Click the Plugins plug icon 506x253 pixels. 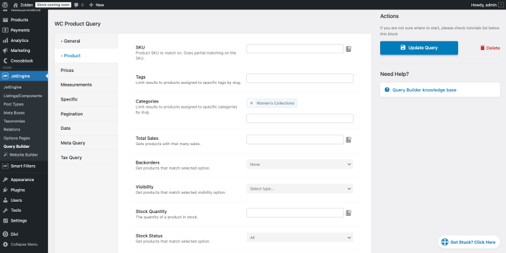coord(5,190)
